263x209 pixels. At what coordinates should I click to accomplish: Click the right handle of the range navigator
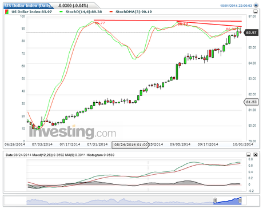(240, 200)
